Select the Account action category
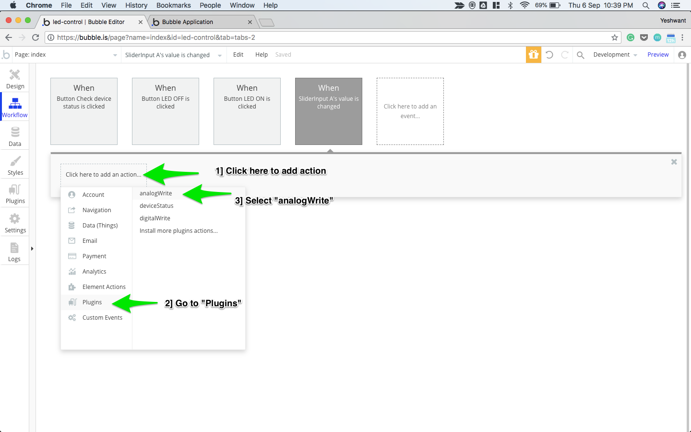 point(96,195)
